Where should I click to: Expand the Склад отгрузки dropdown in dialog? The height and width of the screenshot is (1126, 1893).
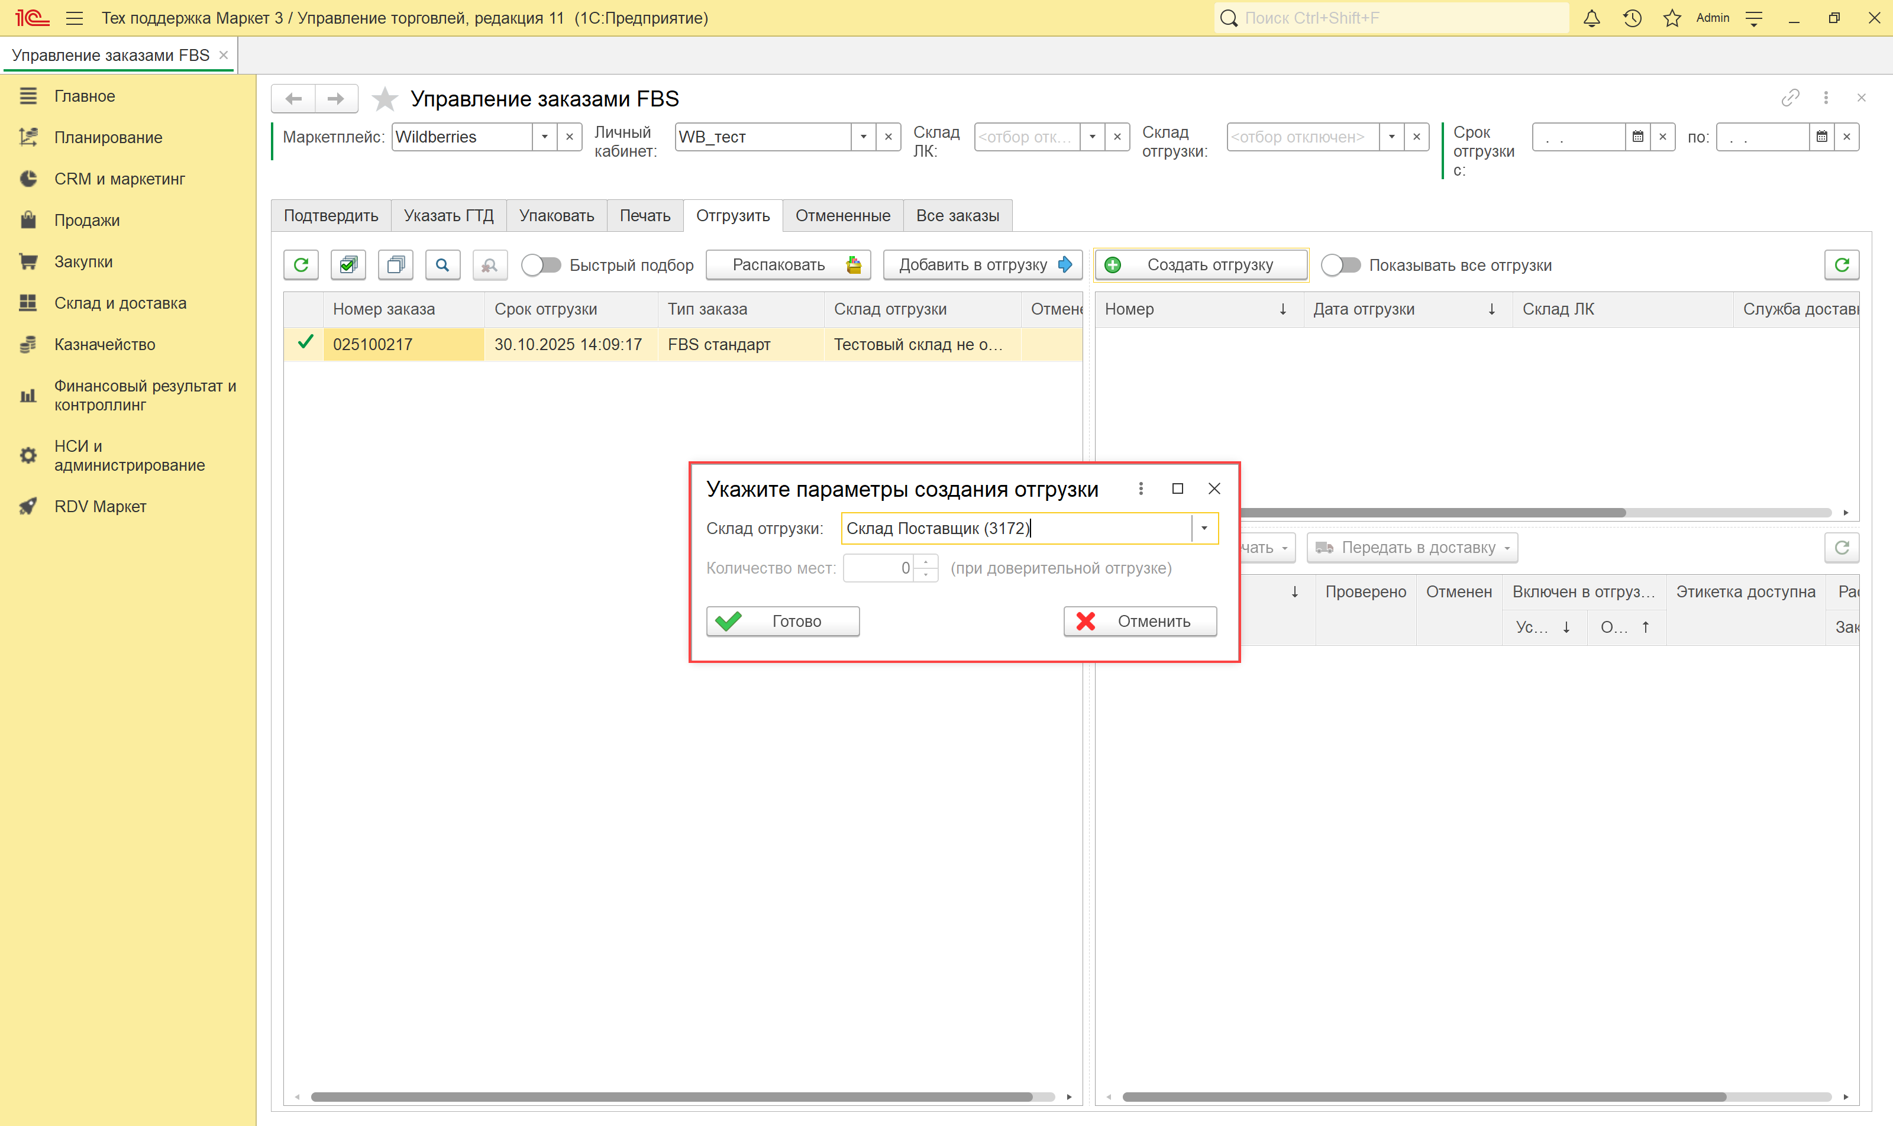1204,528
